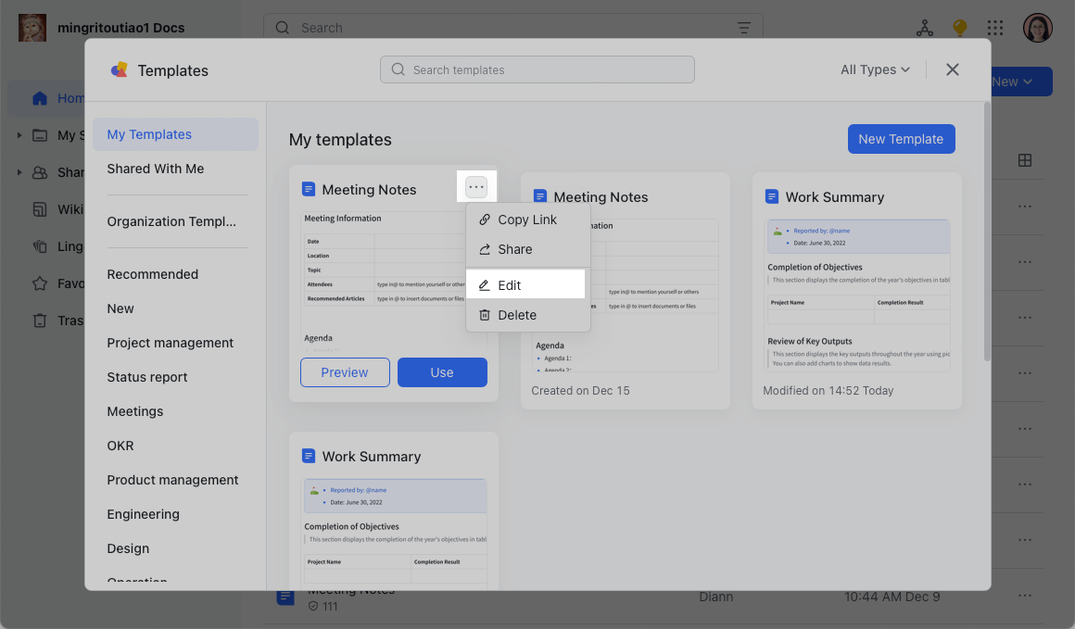
Task: Open the OKR template category
Action: (120, 446)
